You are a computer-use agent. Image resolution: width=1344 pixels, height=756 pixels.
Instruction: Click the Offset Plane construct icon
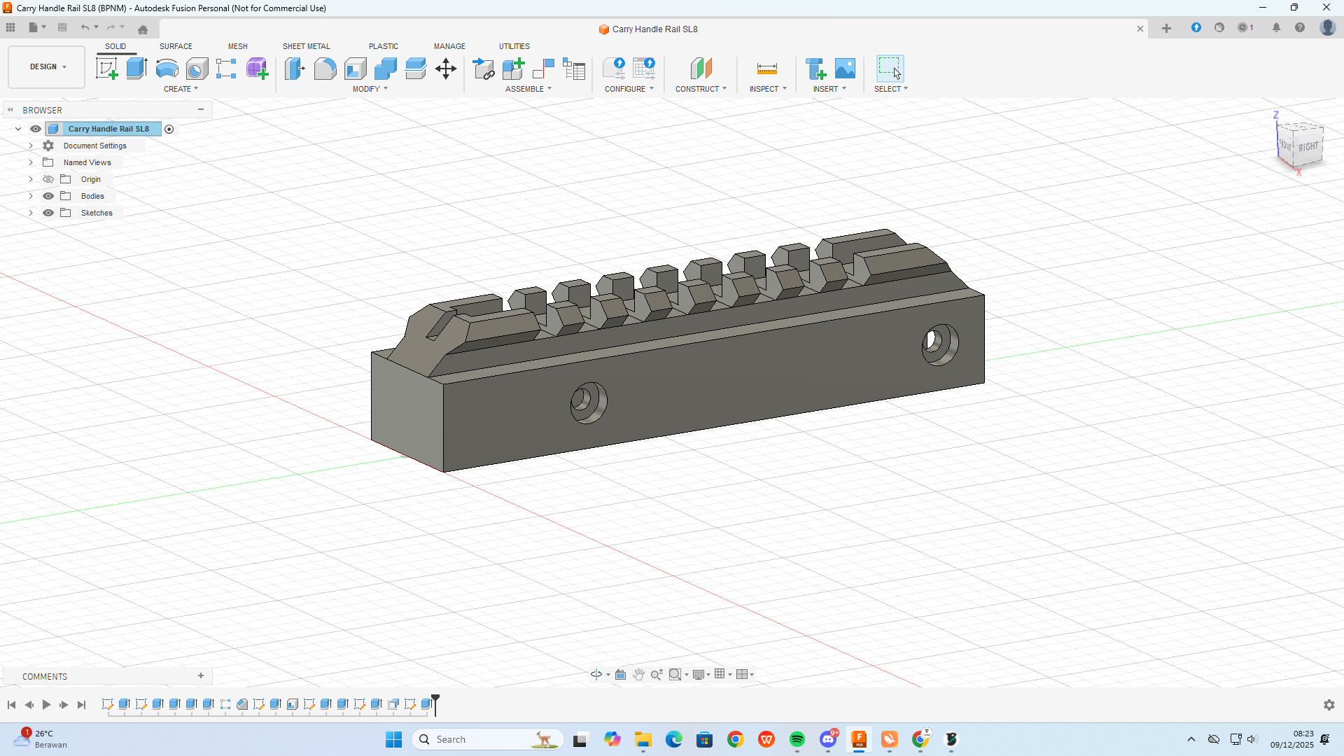coord(701,69)
